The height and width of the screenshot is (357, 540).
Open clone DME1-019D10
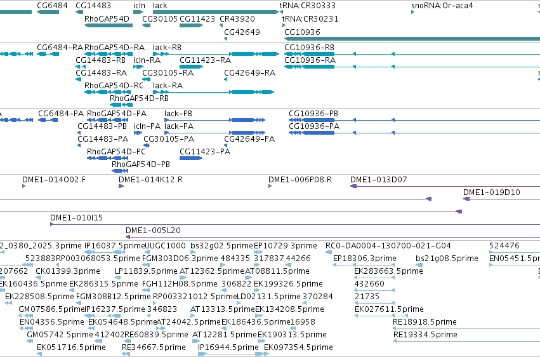[491, 192]
